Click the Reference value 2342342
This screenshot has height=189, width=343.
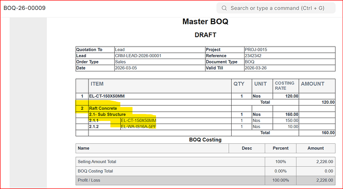253,56
